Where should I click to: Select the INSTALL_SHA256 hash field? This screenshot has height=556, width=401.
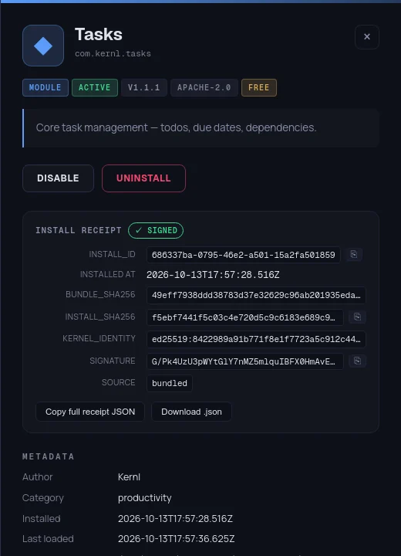coord(244,317)
